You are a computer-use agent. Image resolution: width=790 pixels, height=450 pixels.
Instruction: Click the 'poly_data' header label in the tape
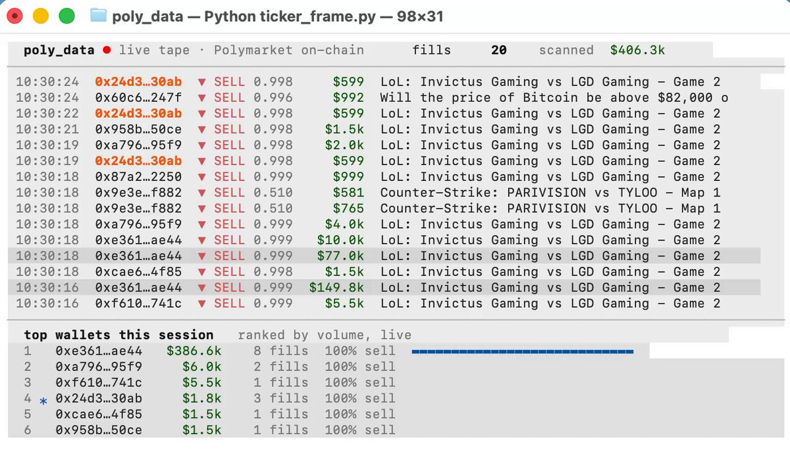click(59, 50)
